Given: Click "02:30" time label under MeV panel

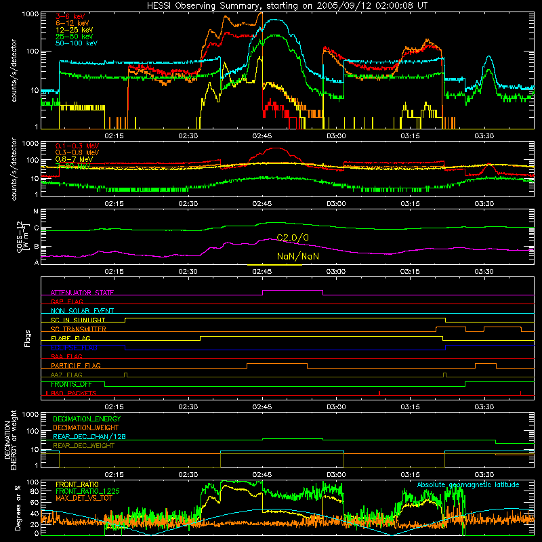Looking at the screenshot, I should (188, 204).
